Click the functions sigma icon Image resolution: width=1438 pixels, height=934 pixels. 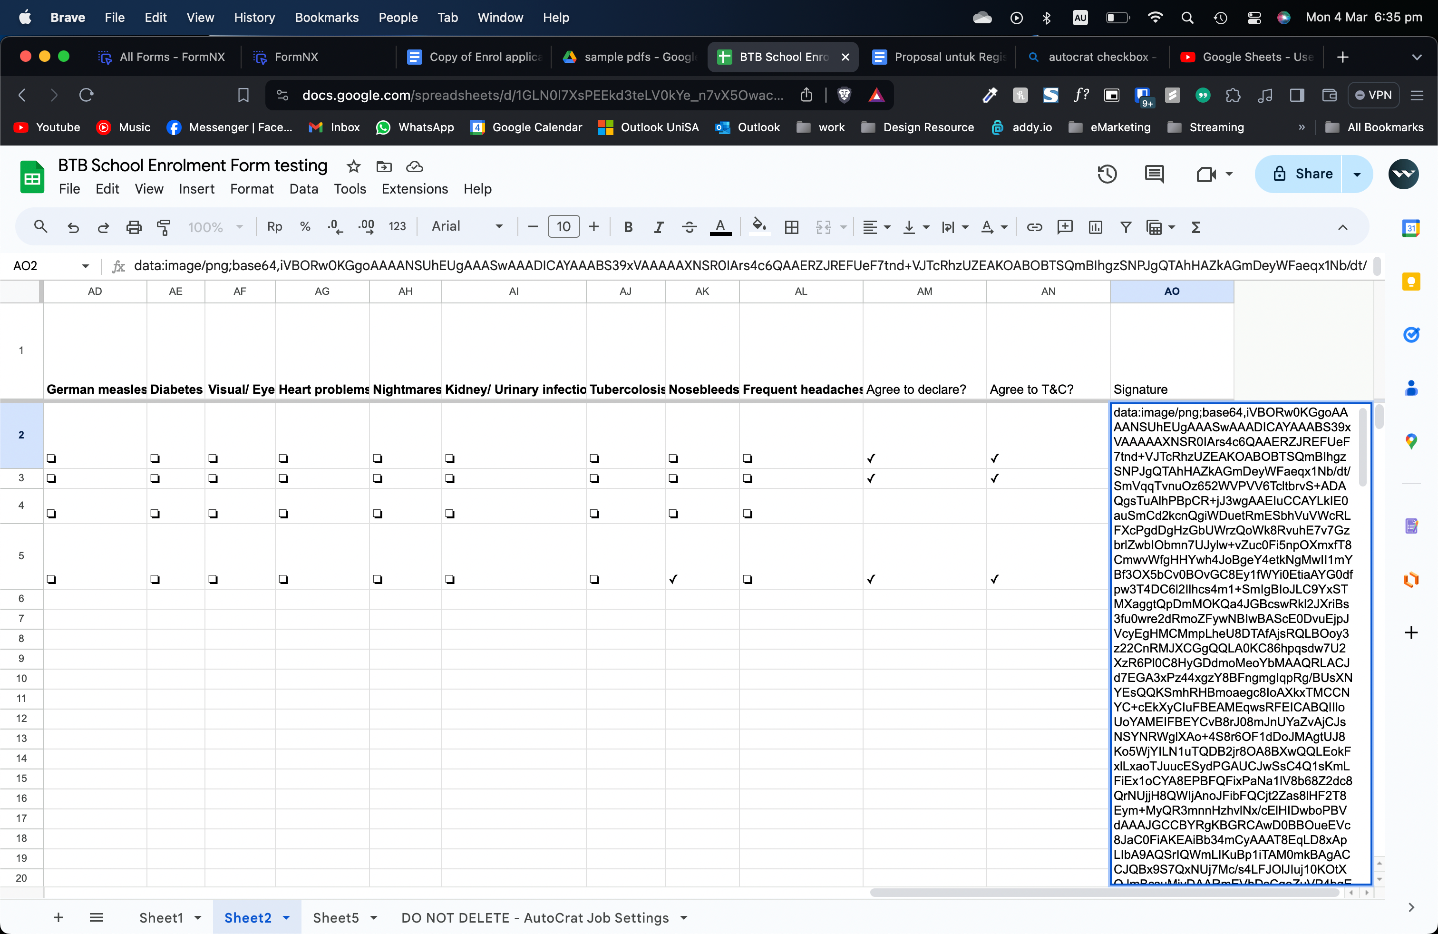pos(1195,227)
